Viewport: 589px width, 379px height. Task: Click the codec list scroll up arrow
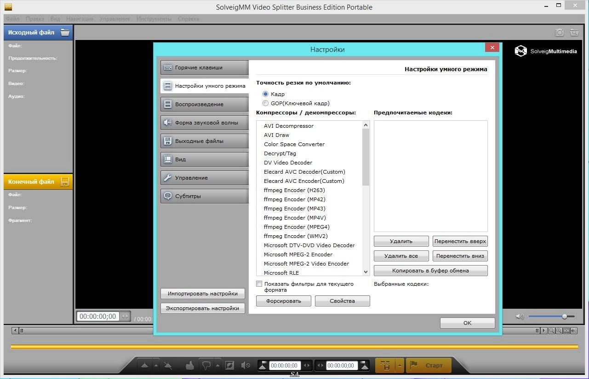(x=366, y=125)
